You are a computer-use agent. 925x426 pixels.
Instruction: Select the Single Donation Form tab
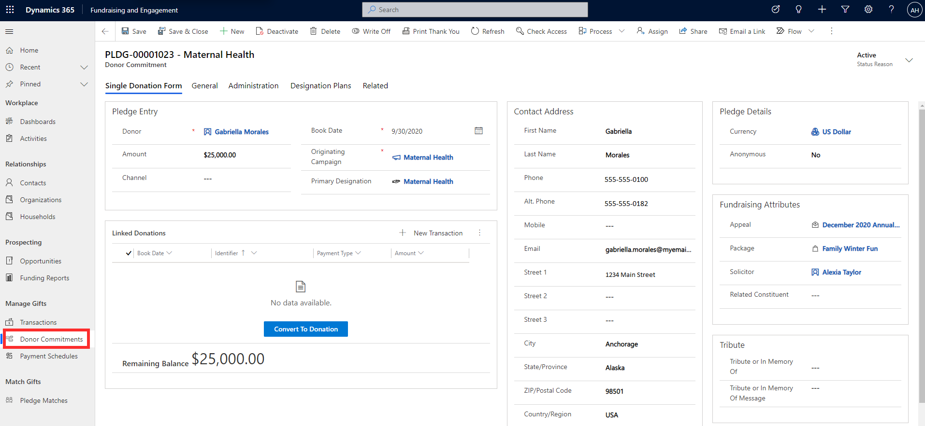(x=144, y=86)
